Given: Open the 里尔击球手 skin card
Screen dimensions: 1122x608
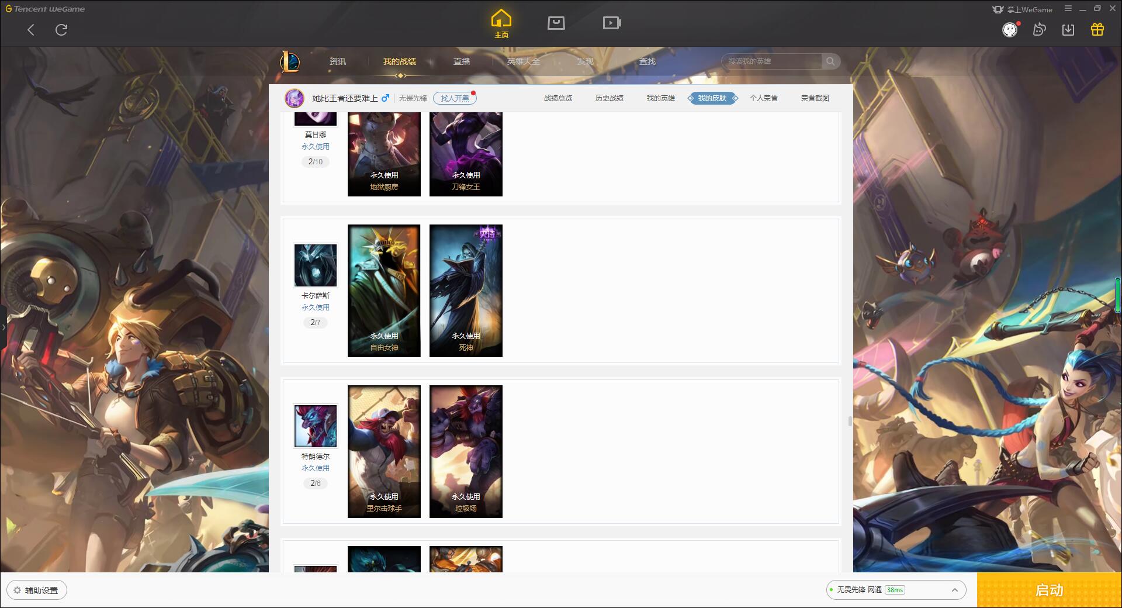Looking at the screenshot, I should coord(384,451).
